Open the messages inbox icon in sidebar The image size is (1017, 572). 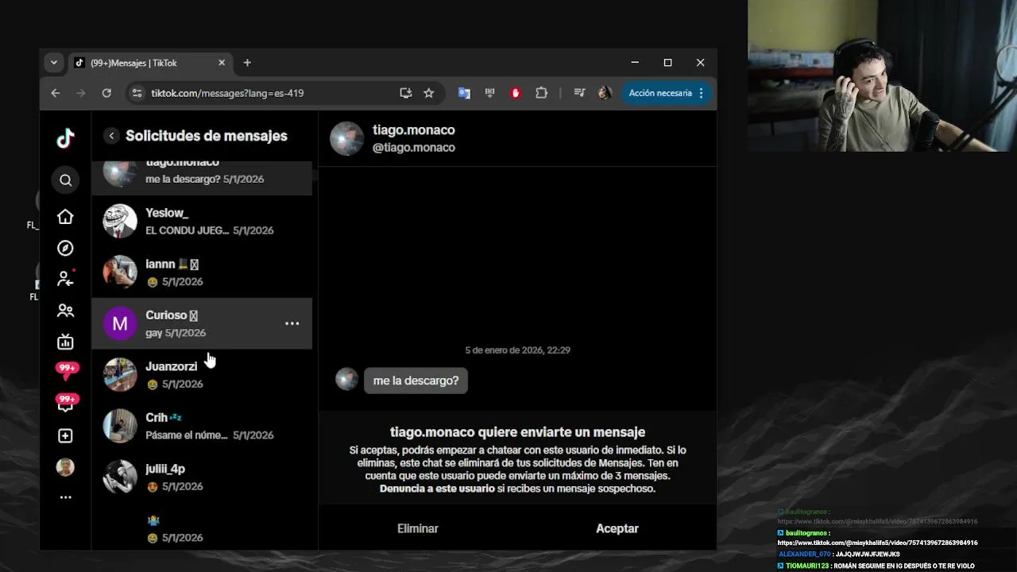[x=67, y=403]
